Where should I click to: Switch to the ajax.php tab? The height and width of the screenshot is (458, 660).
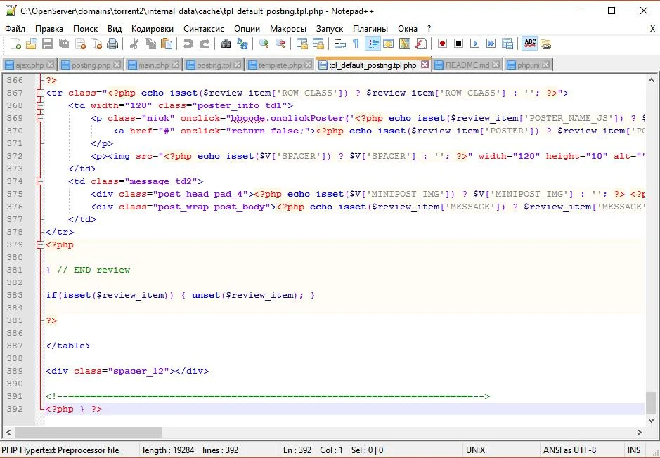(30, 65)
